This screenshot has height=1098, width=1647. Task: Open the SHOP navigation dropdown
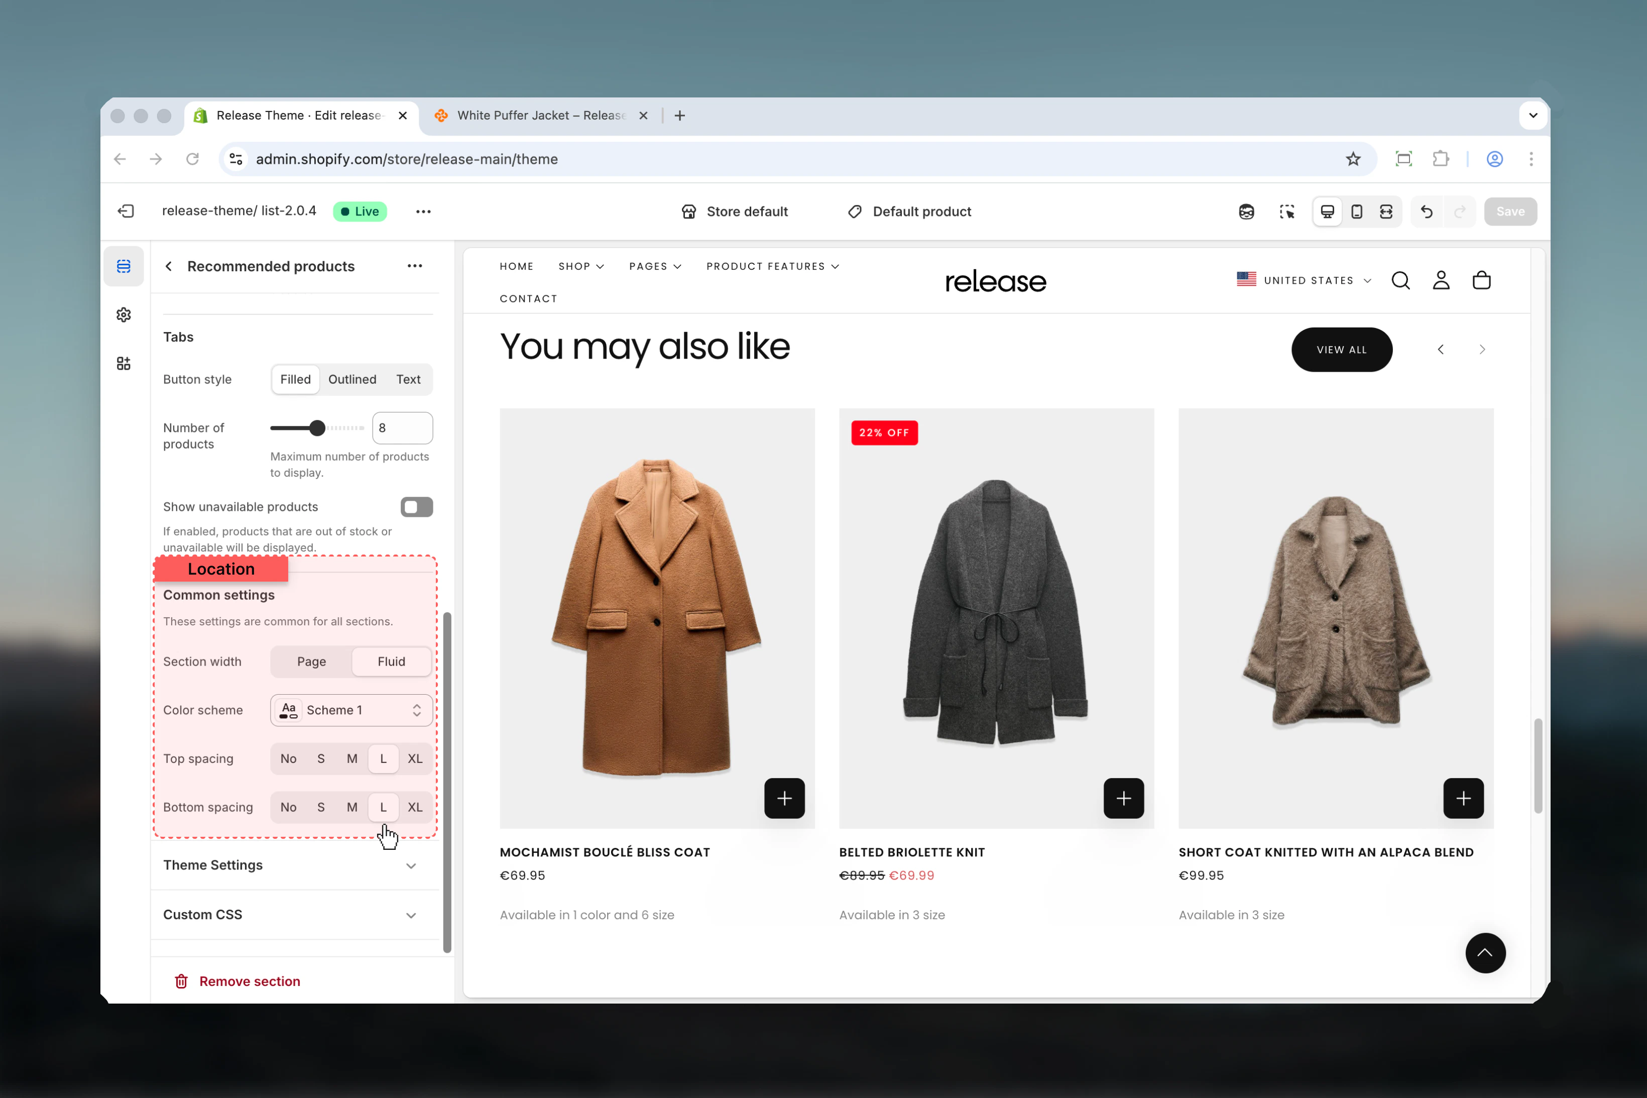(x=581, y=267)
